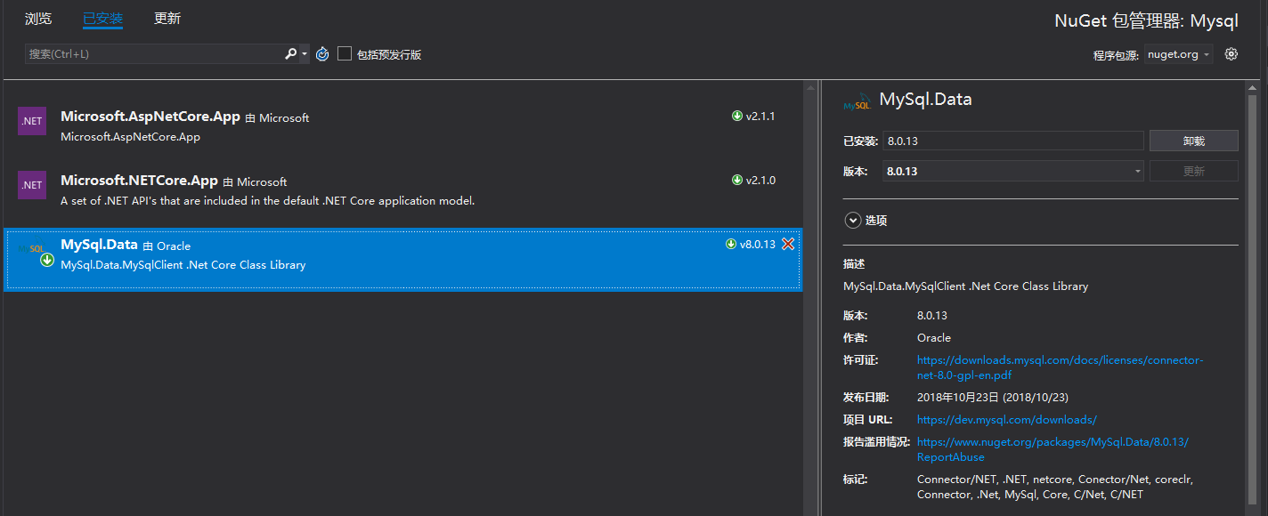Open the version 8.0.13 dropdown

click(1013, 171)
